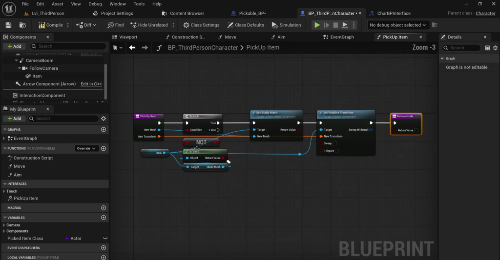500x260 pixels.
Task: Focus the Components search field
Action: tap(68, 46)
